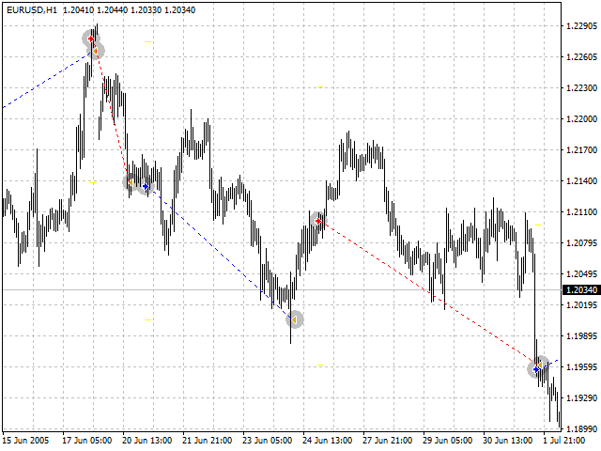Click the 1.20795 price axis label
This screenshot has height=451, width=601.
[x=581, y=243]
